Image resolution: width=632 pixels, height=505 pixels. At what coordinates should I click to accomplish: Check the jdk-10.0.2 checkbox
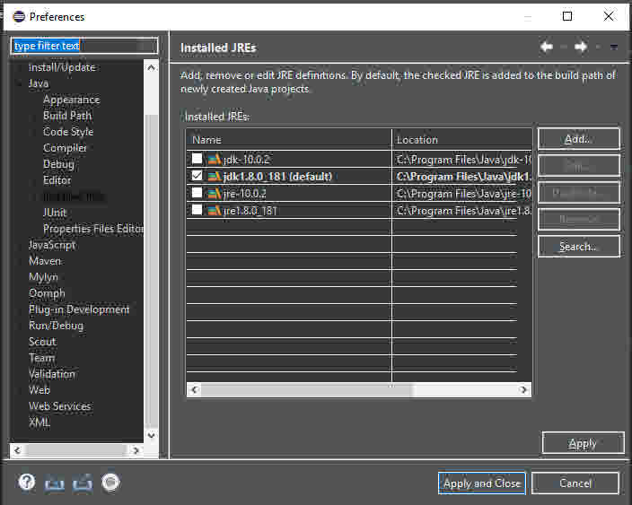[197, 159]
